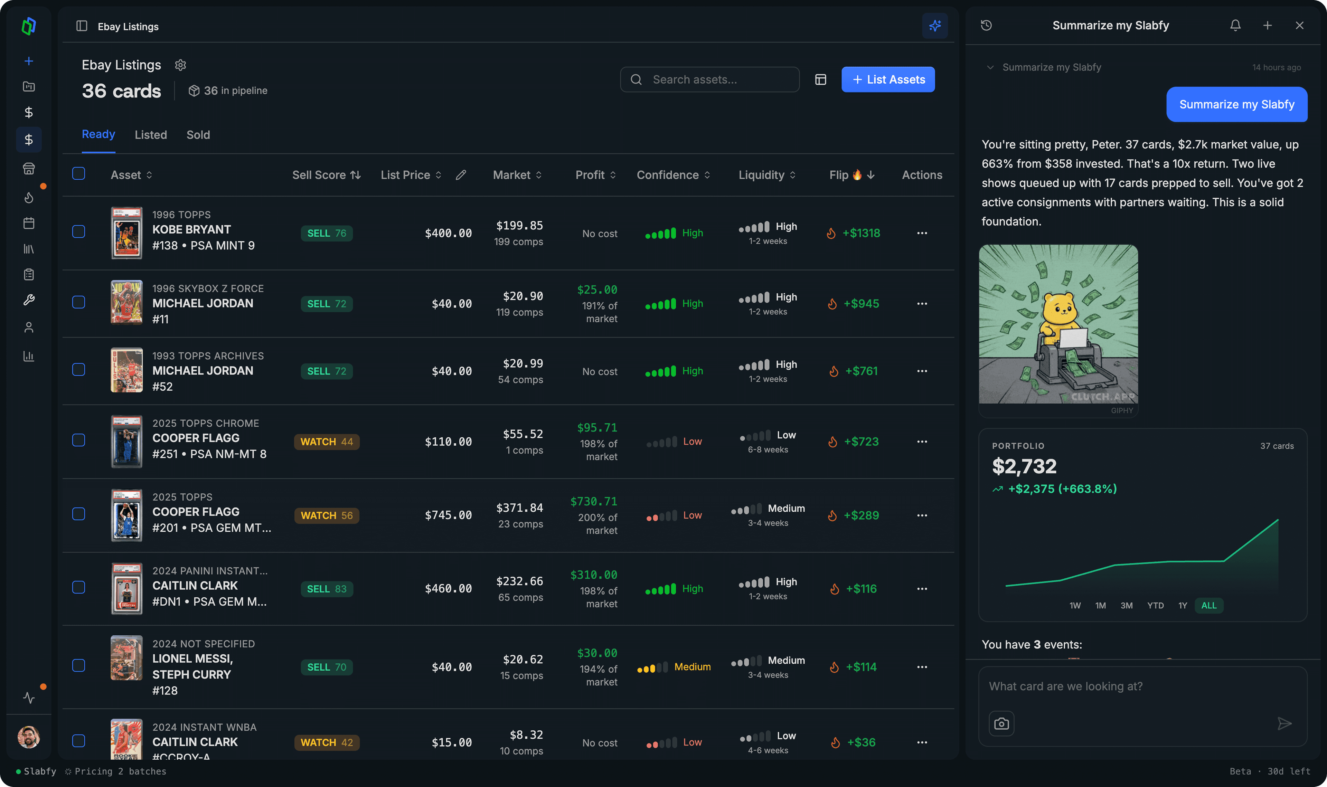Open the AI assistant sparkle icon

tap(935, 26)
